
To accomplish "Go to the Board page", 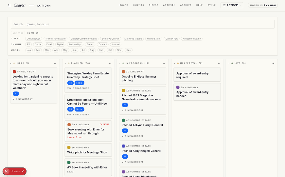I will coord(124,5).
